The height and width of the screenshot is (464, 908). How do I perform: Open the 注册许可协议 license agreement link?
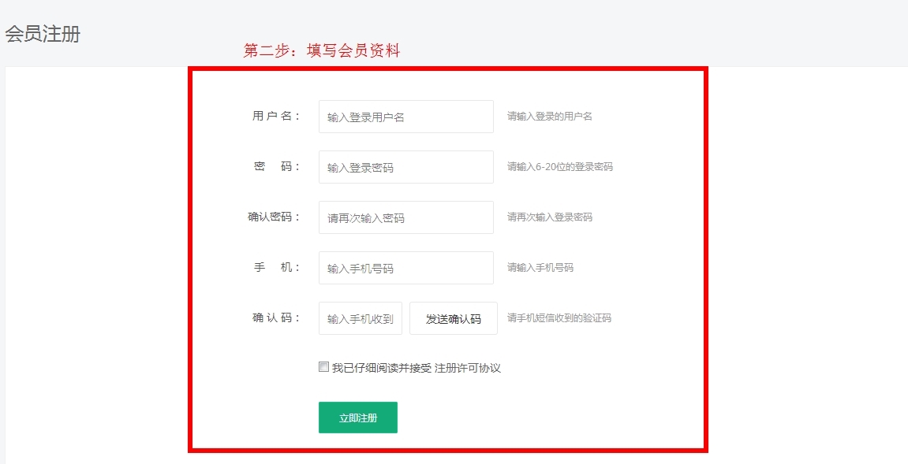[x=468, y=368]
